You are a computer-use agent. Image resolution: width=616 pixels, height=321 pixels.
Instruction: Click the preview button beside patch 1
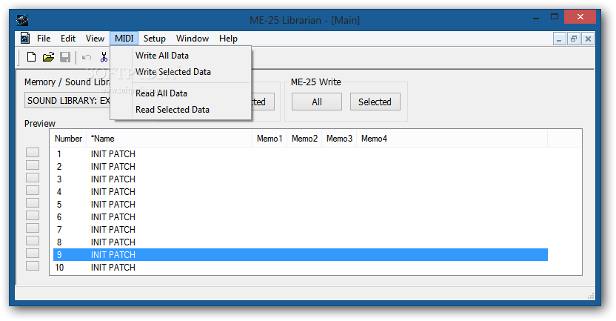coord(33,153)
